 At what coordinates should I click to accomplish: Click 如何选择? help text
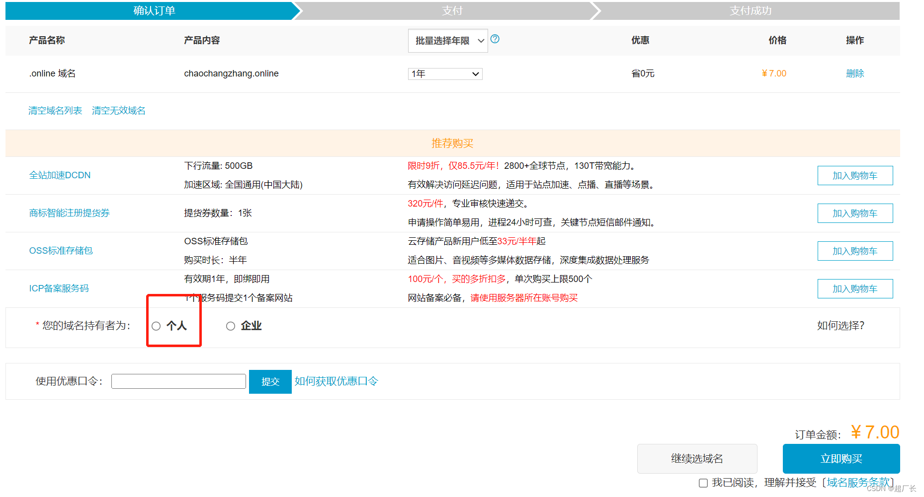tap(840, 326)
